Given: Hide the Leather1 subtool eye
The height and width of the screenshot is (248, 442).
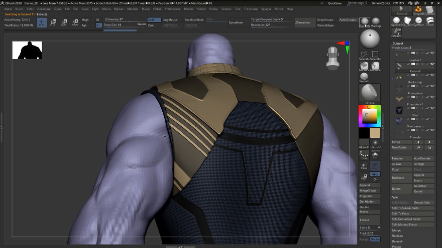Looking at the screenshot, I should pyautogui.click(x=432, y=53).
